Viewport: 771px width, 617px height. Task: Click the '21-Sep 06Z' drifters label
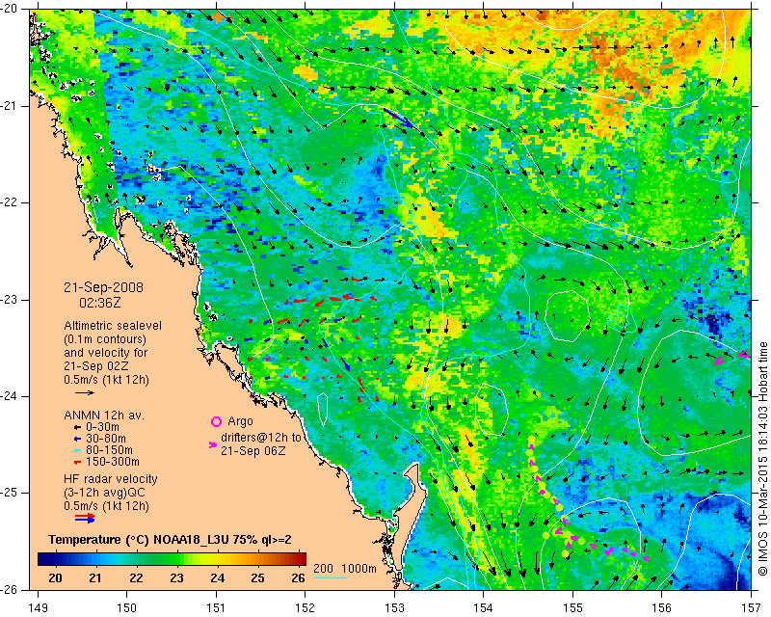pos(253,450)
